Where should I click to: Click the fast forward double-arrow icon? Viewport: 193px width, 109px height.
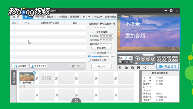pos(131,62)
